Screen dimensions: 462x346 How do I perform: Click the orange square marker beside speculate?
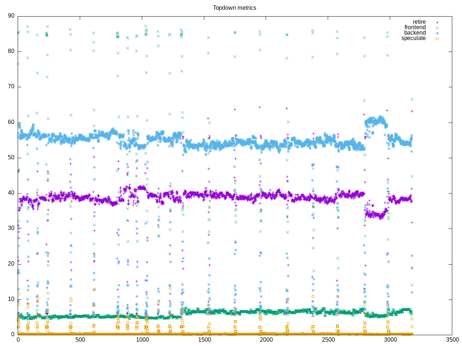pos(437,39)
